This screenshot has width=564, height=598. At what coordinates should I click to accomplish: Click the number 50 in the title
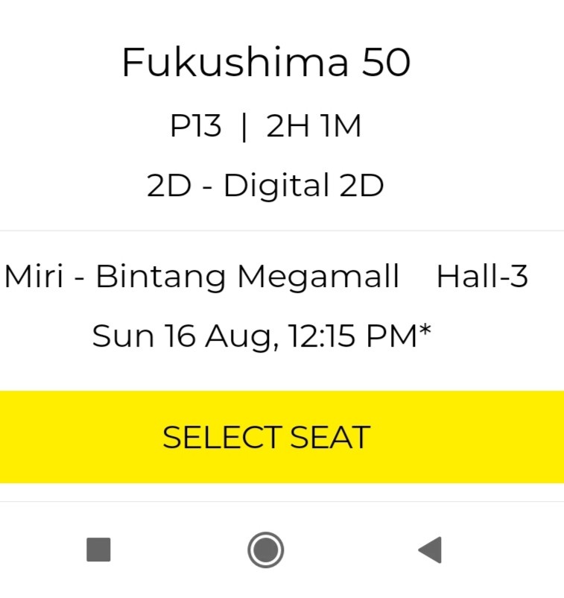386,62
